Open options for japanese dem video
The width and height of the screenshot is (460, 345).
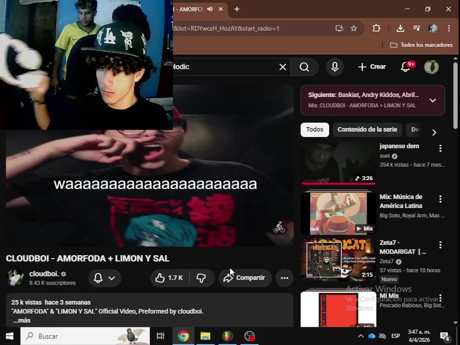[x=440, y=149]
